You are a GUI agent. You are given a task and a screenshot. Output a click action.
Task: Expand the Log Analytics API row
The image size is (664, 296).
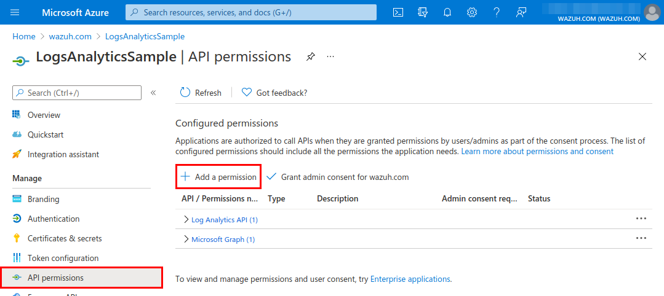(186, 219)
